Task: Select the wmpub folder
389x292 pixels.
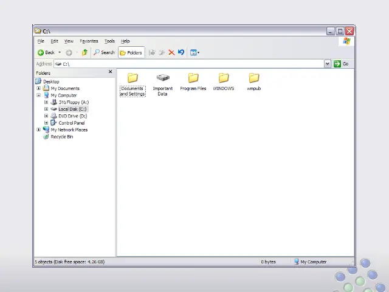Action: point(254,78)
